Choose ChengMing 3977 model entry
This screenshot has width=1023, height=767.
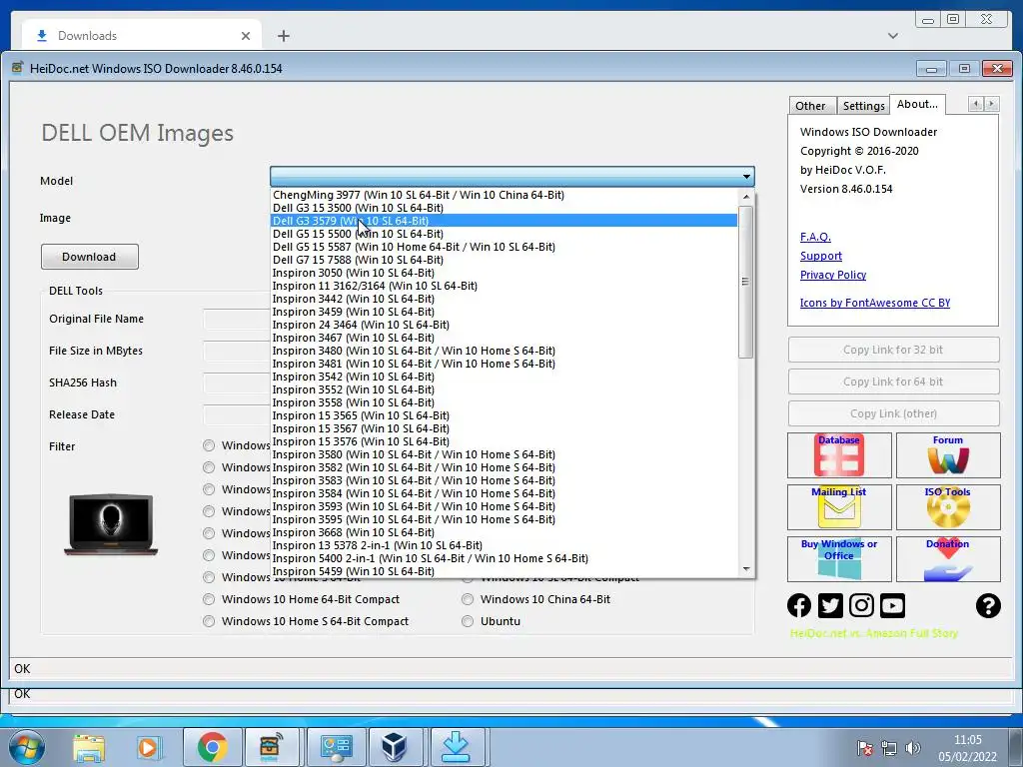coord(505,195)
